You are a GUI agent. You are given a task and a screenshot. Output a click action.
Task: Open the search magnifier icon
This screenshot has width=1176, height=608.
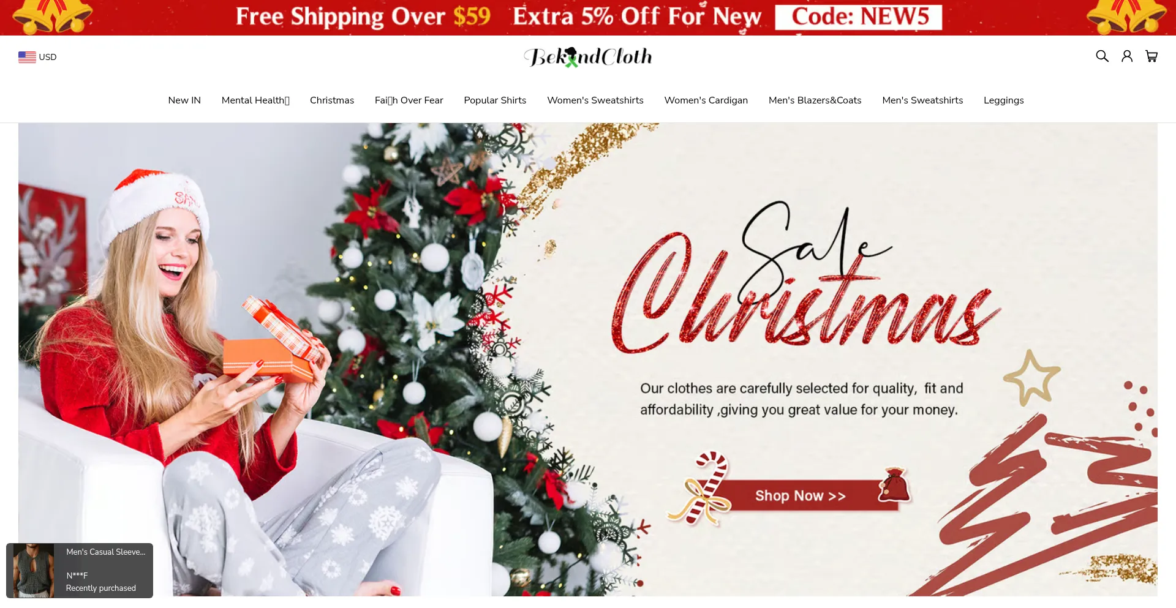coord(1102,56)
